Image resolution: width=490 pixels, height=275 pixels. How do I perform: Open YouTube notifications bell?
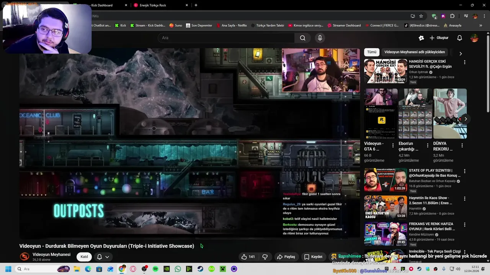[460, 38]
